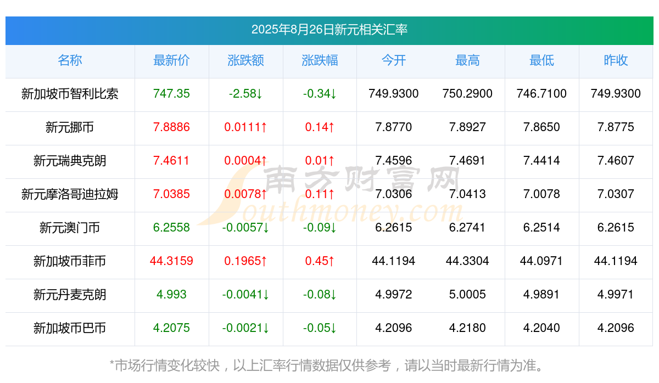Click the row name 新元丹麦克朗
The height and width of the screenshot is (383, 659).
(70, 295)
